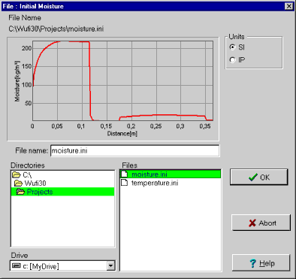296x279 pixels.
Task: Open the Drive dropdown arrow
Action: (x=110, y=265)
